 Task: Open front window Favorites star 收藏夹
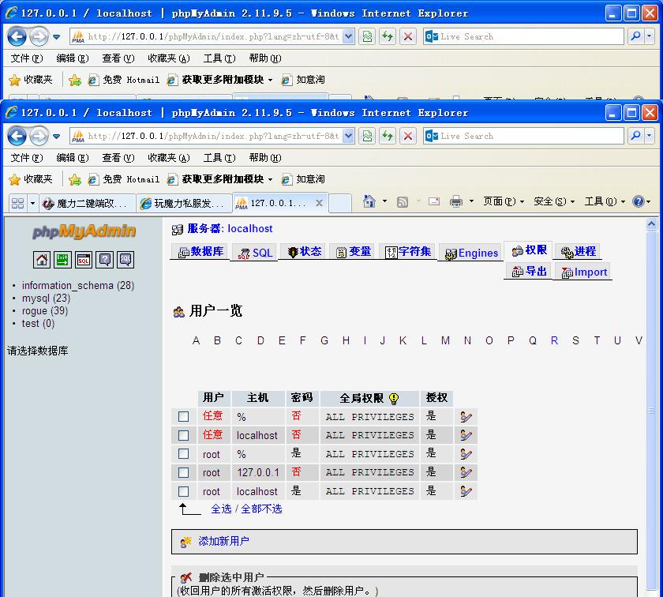31,179
